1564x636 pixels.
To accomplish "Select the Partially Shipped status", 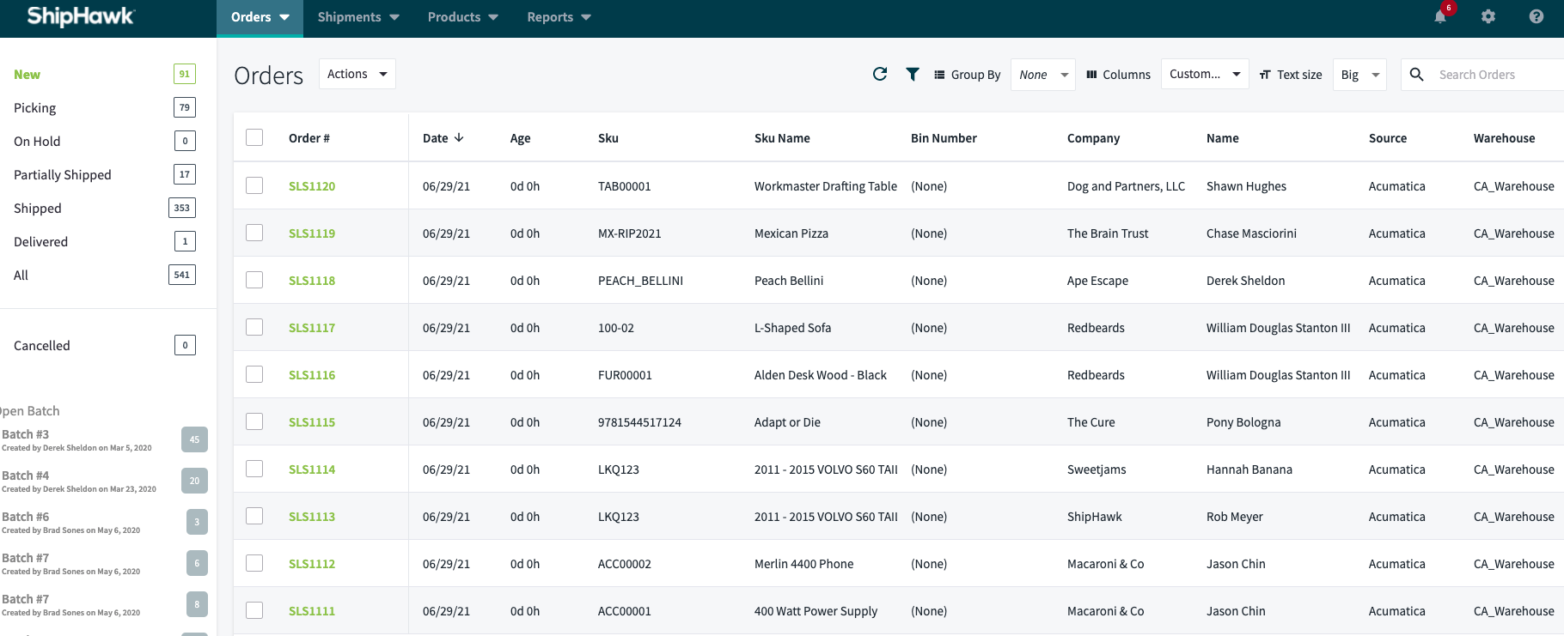I will [x=63, y=175].
